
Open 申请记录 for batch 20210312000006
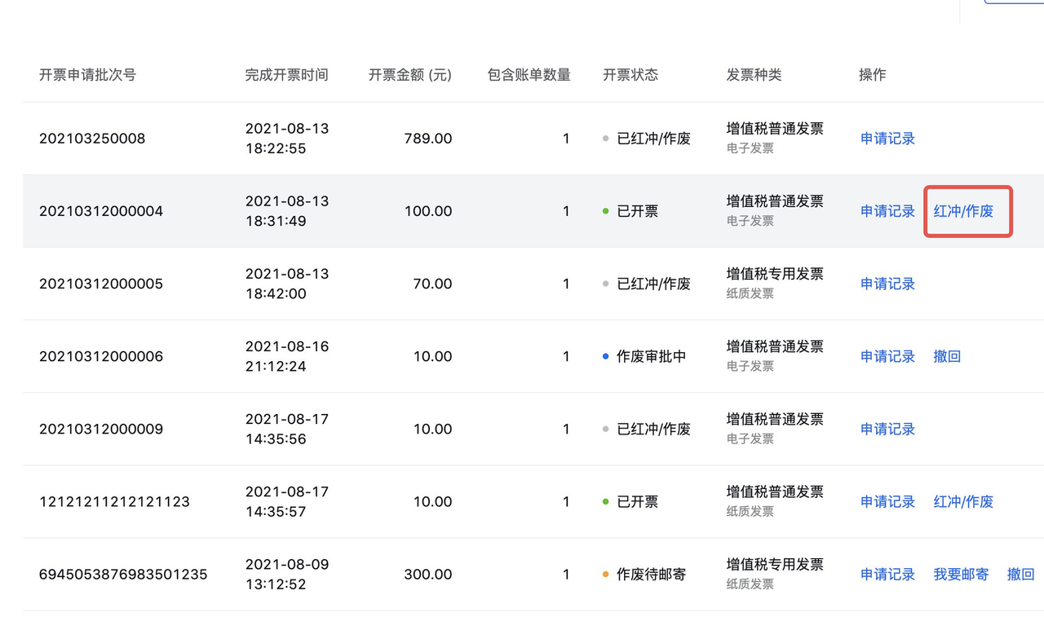pyautogui.click(x=887, y=356)
